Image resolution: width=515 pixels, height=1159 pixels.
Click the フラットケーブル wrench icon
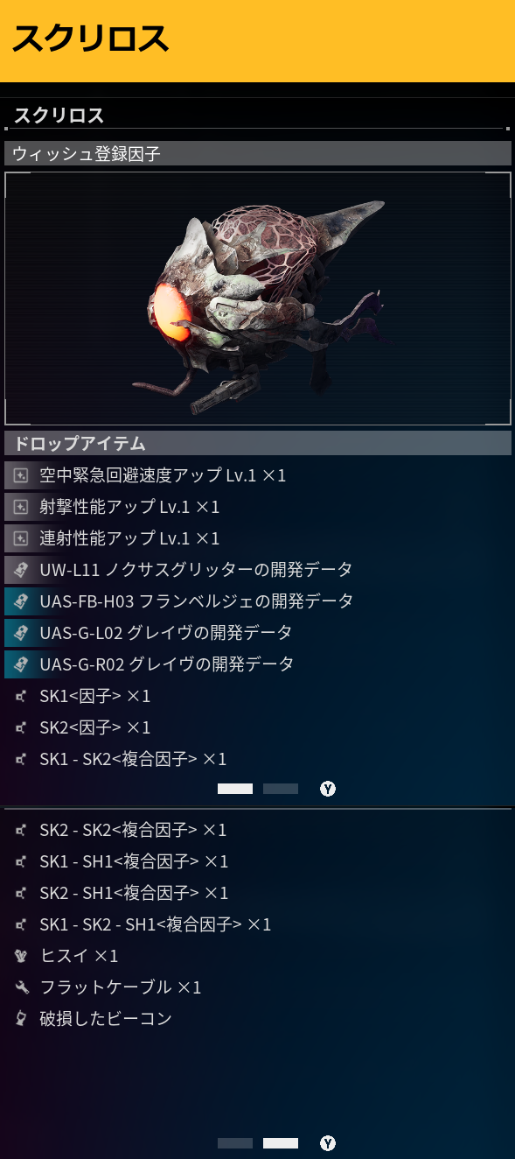tap(21, 987)
